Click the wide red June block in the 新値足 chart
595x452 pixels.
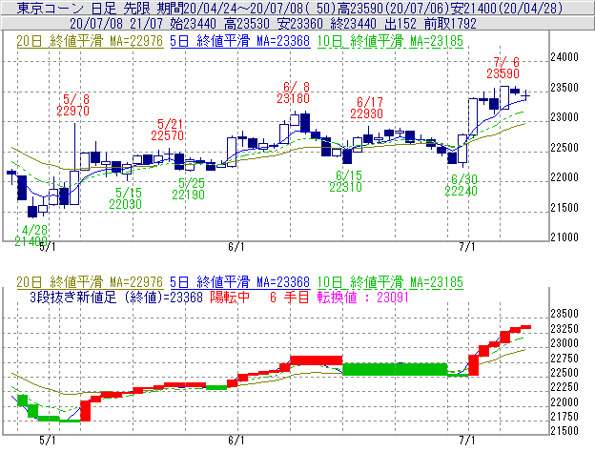point(317,360)
